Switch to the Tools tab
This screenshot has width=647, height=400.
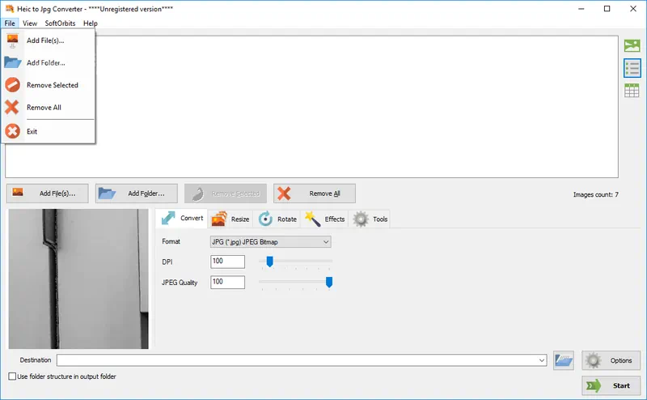click(370, 219)
